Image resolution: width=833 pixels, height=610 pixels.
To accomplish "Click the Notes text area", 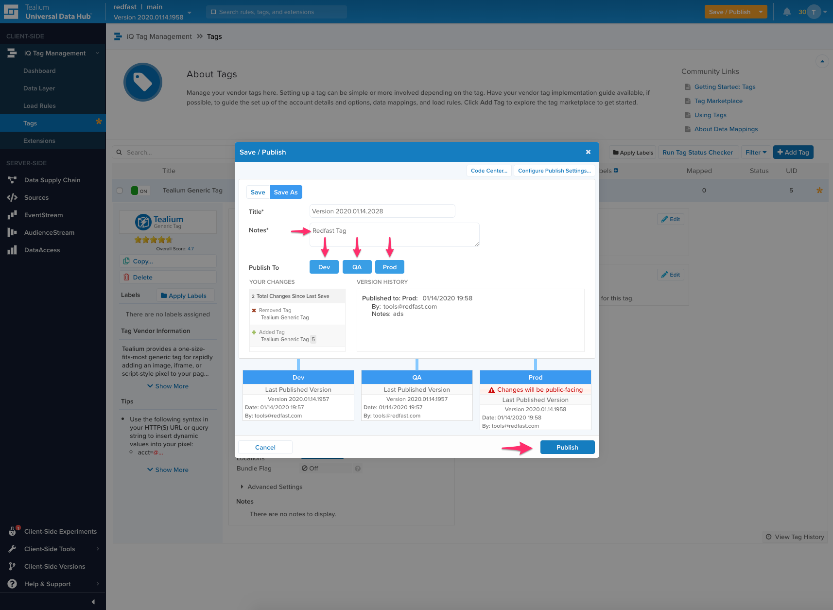I will [395, 235].
